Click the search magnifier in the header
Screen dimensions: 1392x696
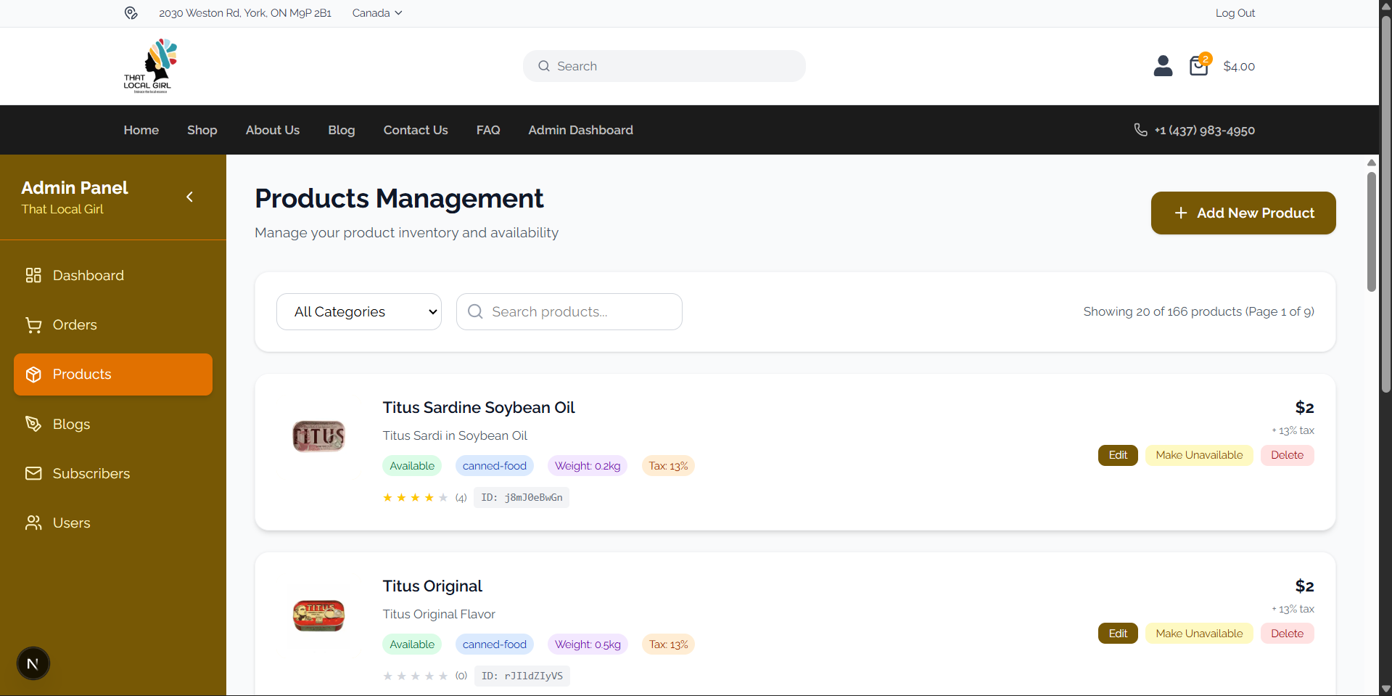(543, 65)
